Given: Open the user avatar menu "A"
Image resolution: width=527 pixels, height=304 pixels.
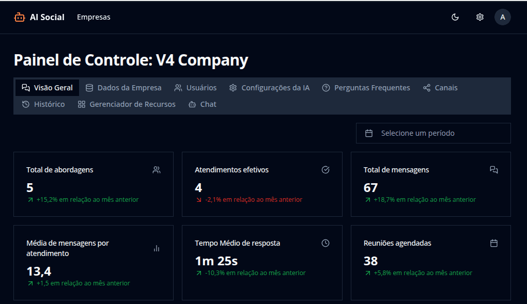Looking at the screenshot, I should point(502,17).
